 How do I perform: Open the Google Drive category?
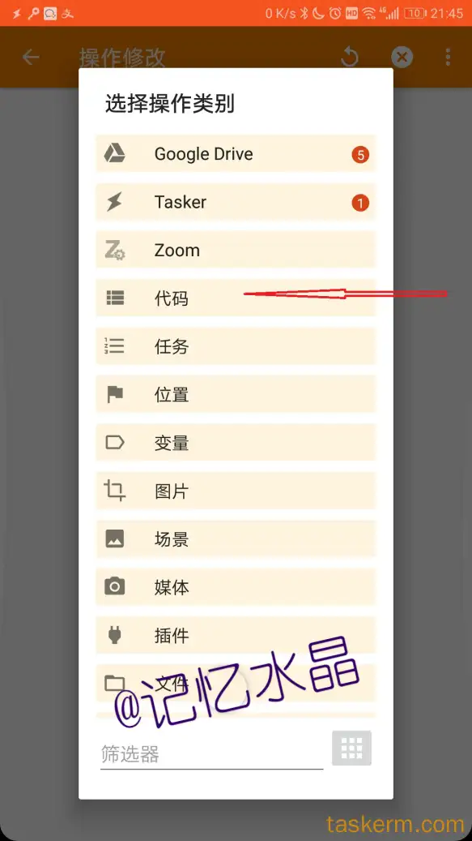(x=236, y=154)
